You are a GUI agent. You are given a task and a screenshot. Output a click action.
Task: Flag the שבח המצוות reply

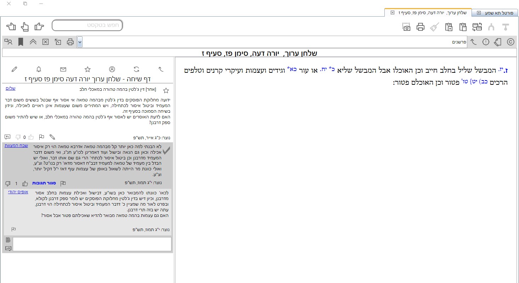63,183
